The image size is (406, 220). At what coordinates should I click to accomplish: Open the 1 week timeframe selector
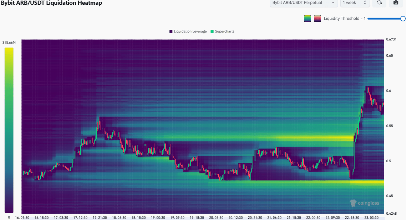pos(355,3)
